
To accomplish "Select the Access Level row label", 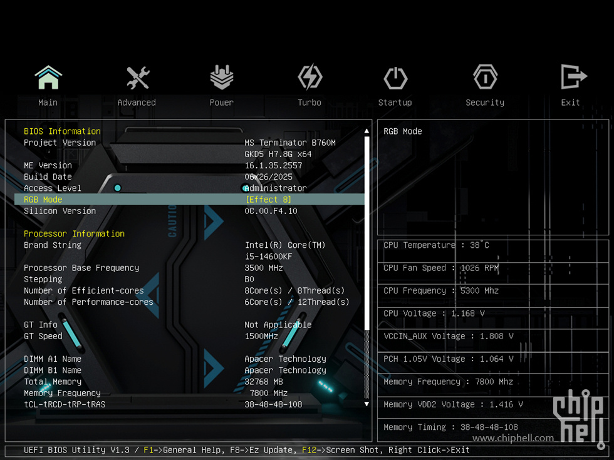I will (x=53, y=188).
